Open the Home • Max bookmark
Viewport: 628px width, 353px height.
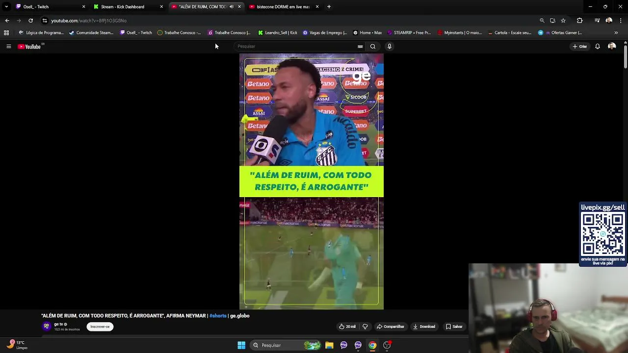[x=367, y=33]
